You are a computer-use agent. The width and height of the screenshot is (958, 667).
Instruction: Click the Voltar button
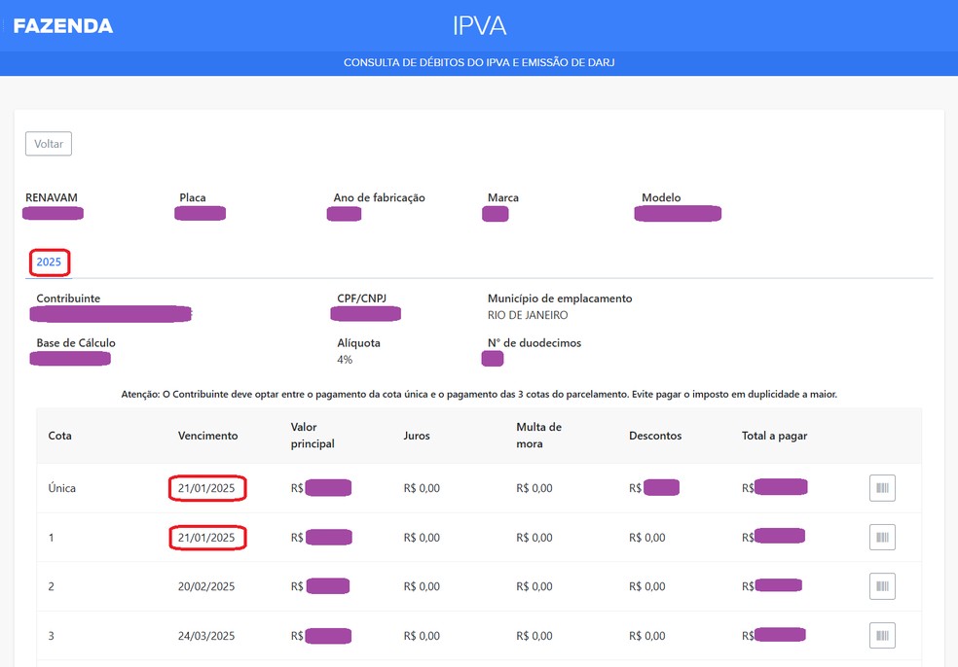click(49, 144)
